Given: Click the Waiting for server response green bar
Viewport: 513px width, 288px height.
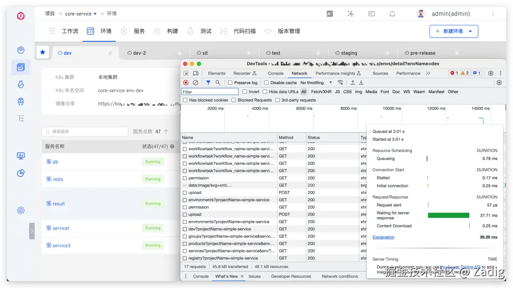Looking at the screenshot, I should click(448, 215).
